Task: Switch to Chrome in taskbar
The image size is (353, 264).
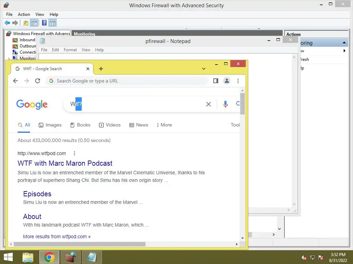Action: (x=49, y=257)
